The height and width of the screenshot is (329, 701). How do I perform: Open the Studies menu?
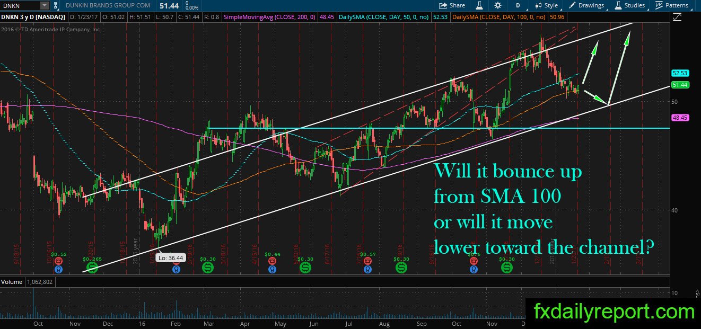coord(630,5)
